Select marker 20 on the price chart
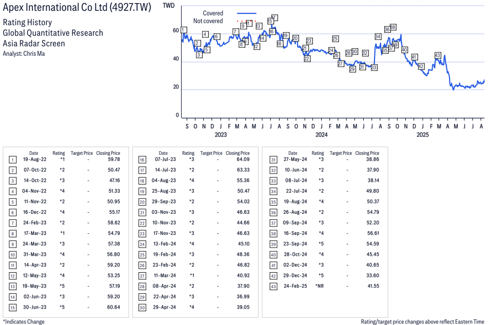This screenshot has width=490, height=325. click(296, 38)
